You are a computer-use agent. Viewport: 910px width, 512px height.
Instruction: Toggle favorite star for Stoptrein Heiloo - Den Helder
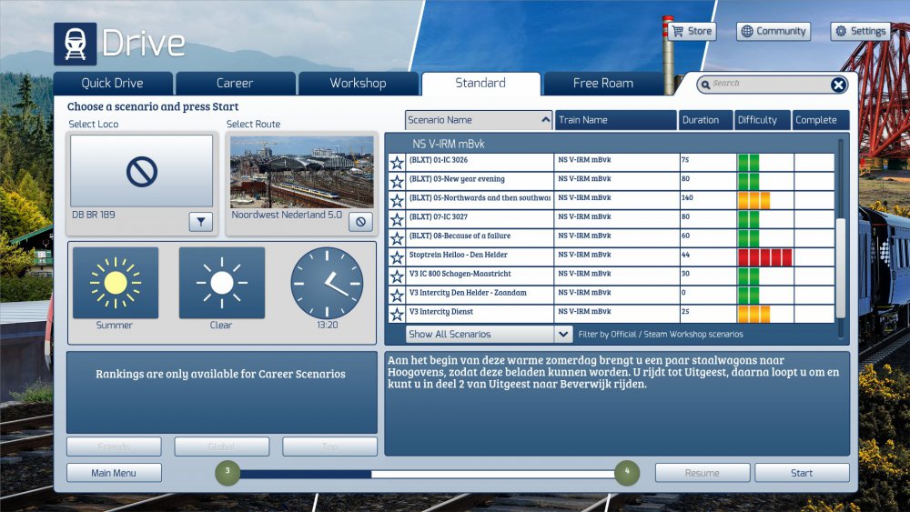(x=397, y=257)
